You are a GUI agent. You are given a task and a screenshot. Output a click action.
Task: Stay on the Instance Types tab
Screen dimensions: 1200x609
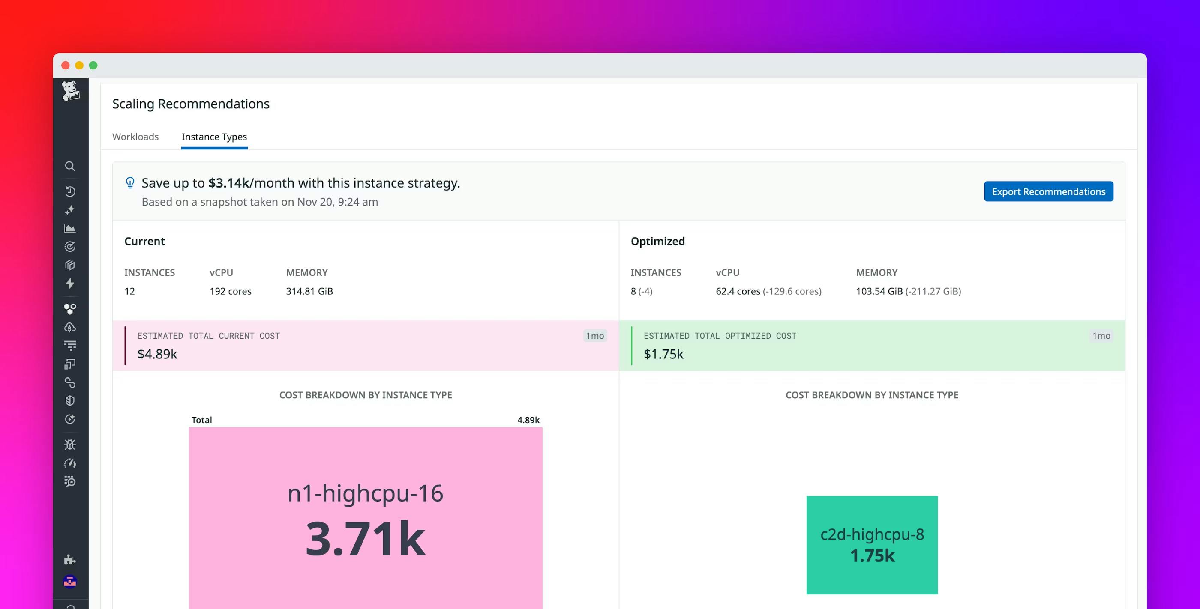point(214,137)
